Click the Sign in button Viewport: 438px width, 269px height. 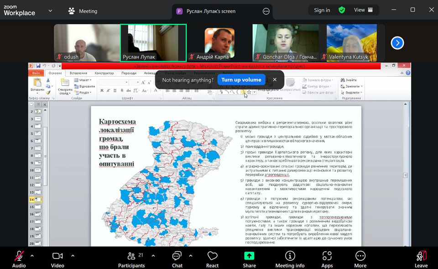pos(322,10)
